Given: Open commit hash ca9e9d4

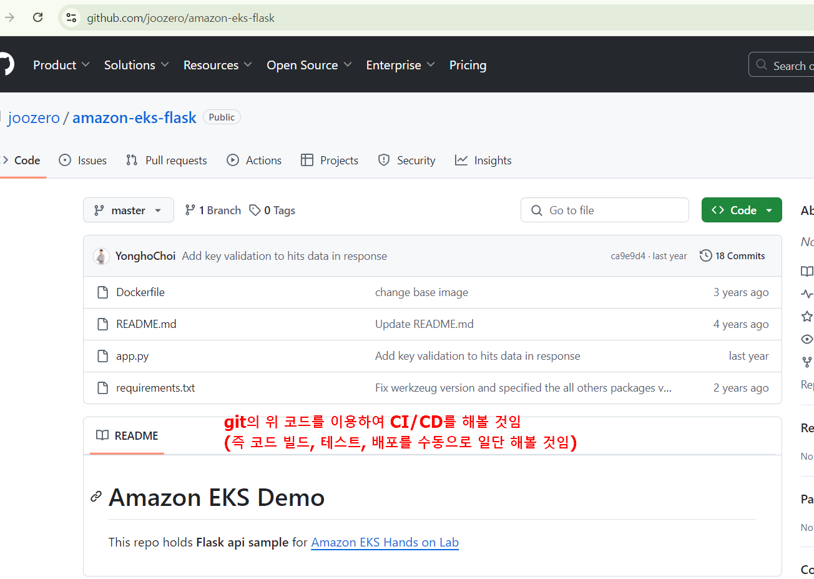Looking at the screenshot, I should pyautogui.click(x=628, y=256).
